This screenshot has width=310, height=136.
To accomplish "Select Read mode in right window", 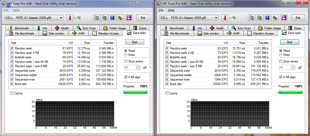I will tap(280, 51).
